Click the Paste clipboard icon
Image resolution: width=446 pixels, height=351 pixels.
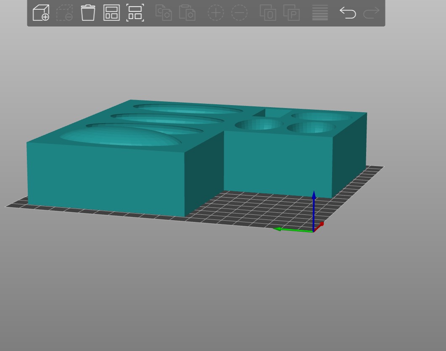[187, 13]
